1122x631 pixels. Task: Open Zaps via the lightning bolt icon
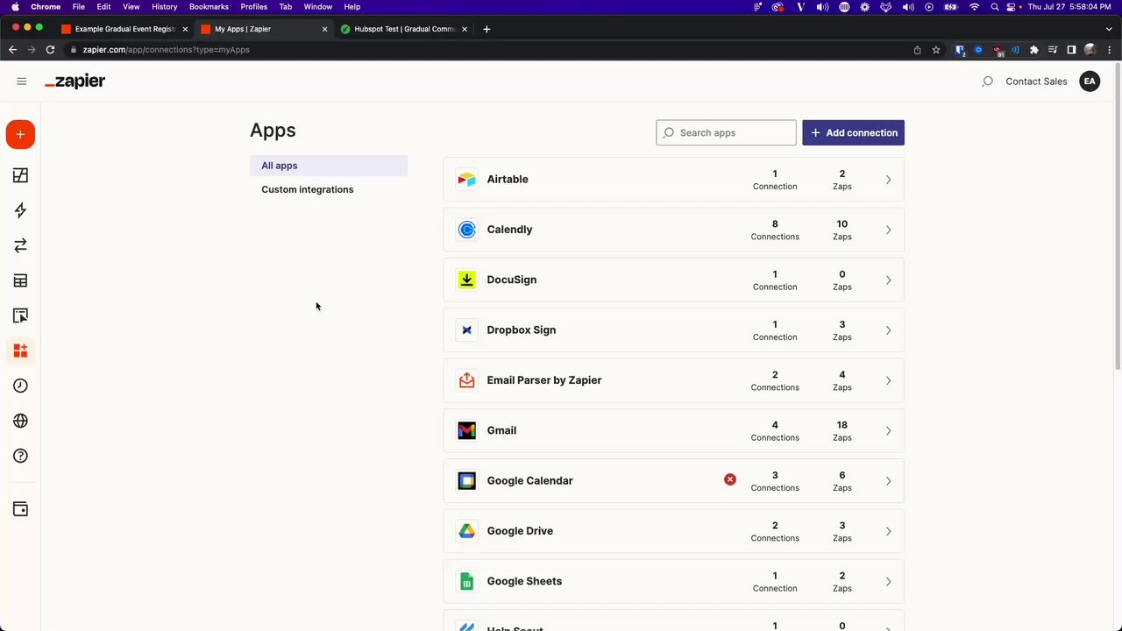pyautogui.click(x=20, y=210)
